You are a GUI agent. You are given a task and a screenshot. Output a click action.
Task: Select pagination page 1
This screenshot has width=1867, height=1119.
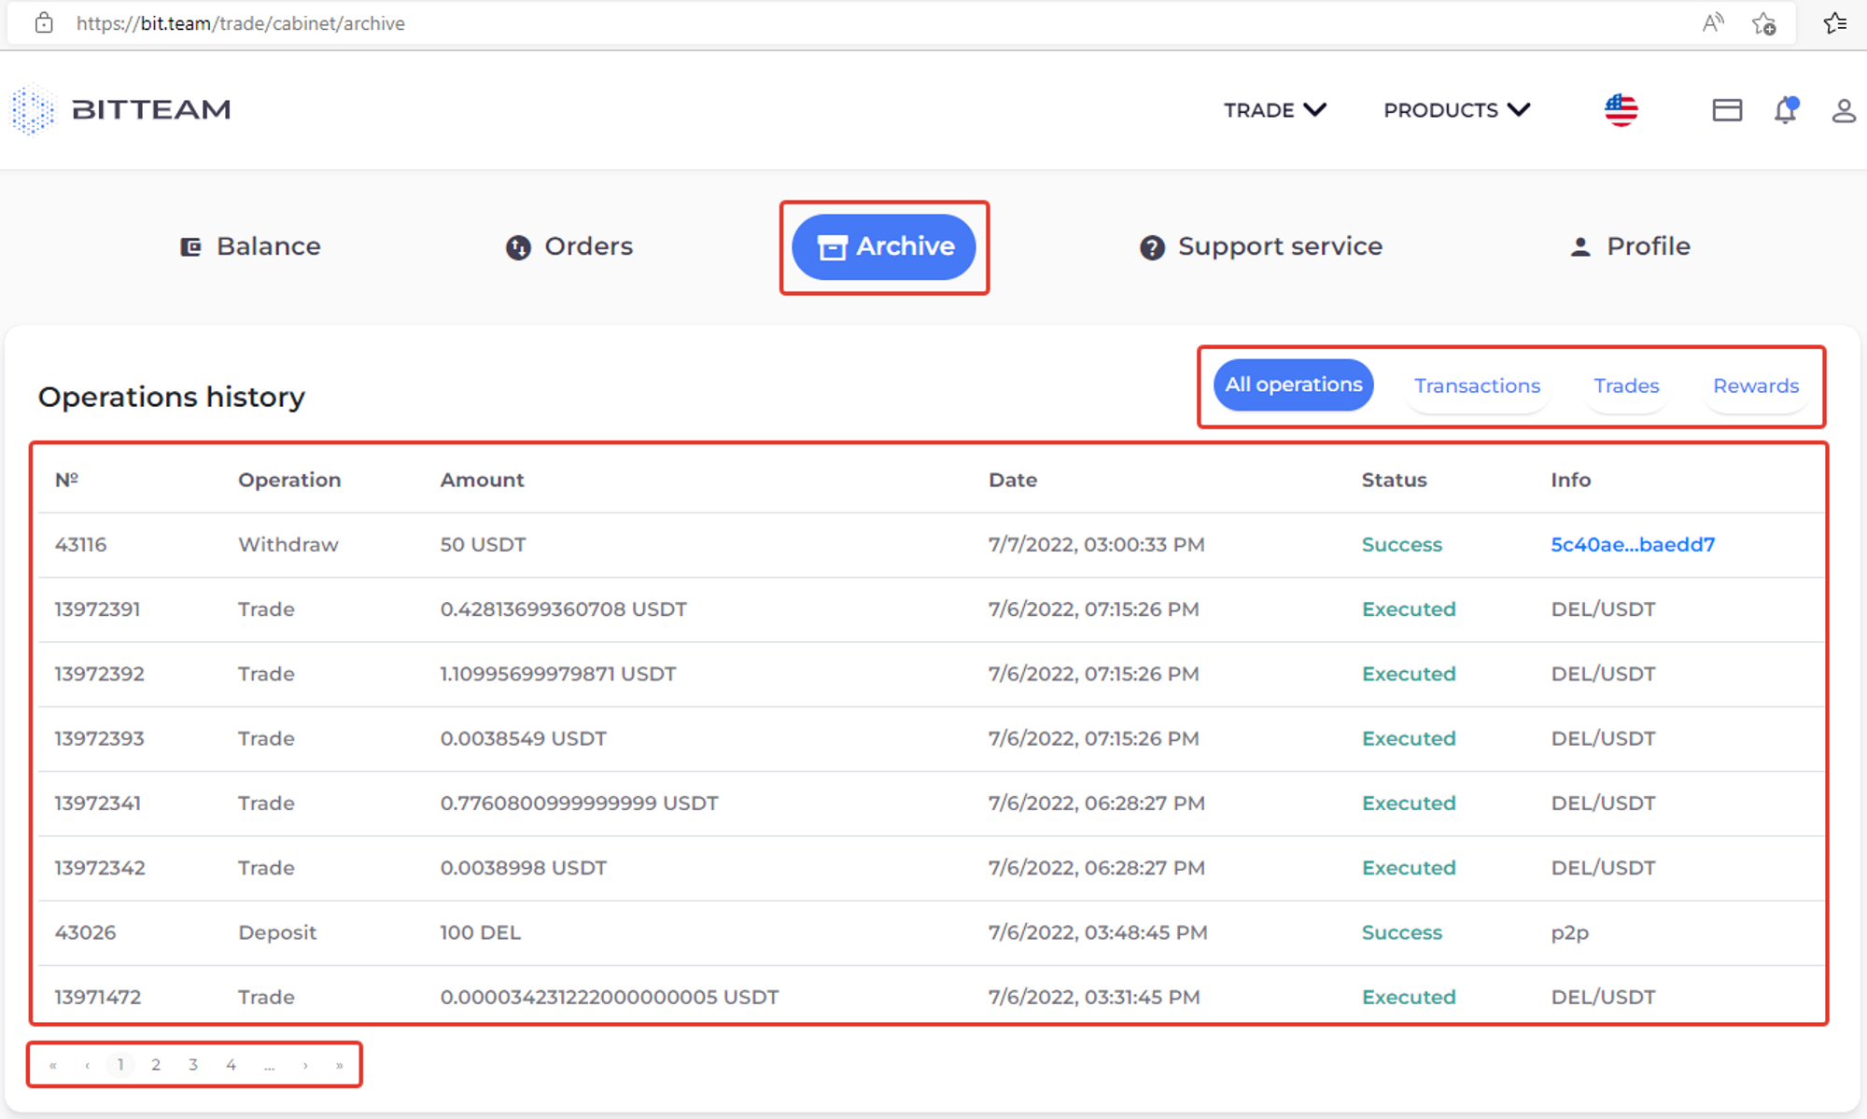(120, 1065)
